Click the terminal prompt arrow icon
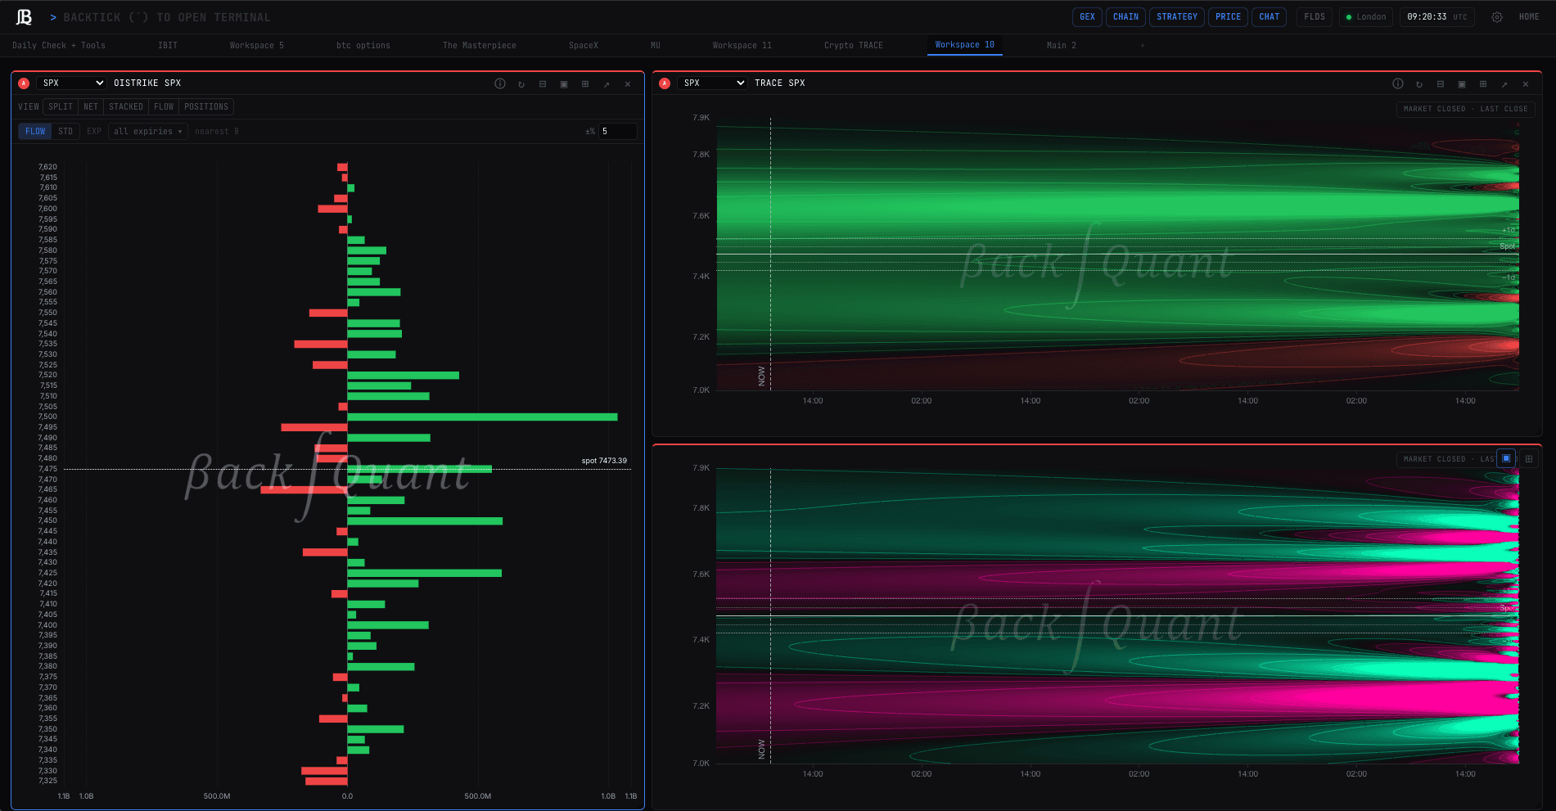1556x811 pixels. tap(53, 17)
